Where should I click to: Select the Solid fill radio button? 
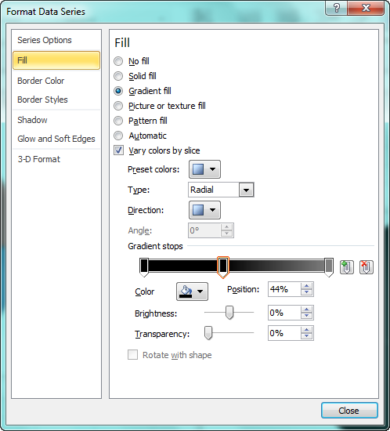(x=118, y=76)
